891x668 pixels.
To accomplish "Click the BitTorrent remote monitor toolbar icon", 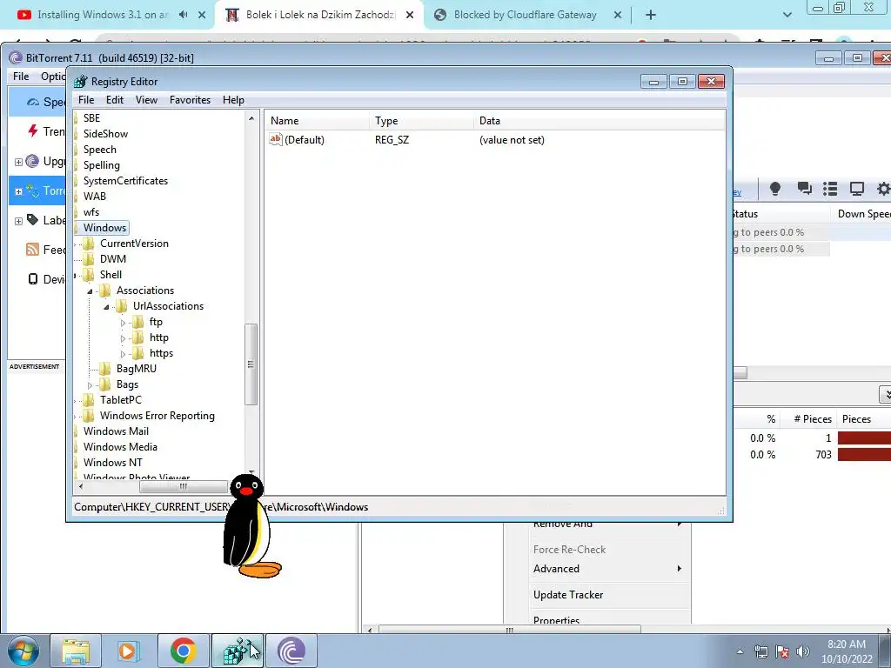I will (x=857, y=189).
